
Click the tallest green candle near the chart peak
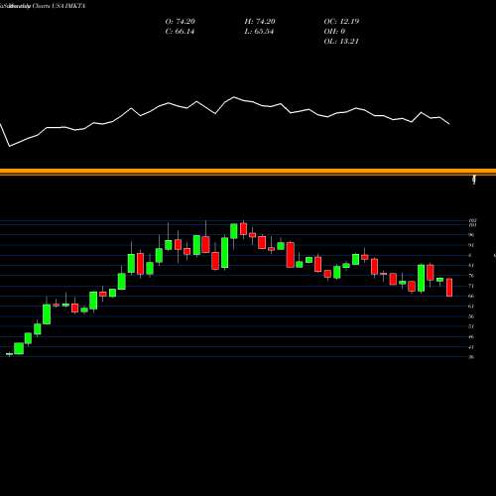tap(225, 252)
